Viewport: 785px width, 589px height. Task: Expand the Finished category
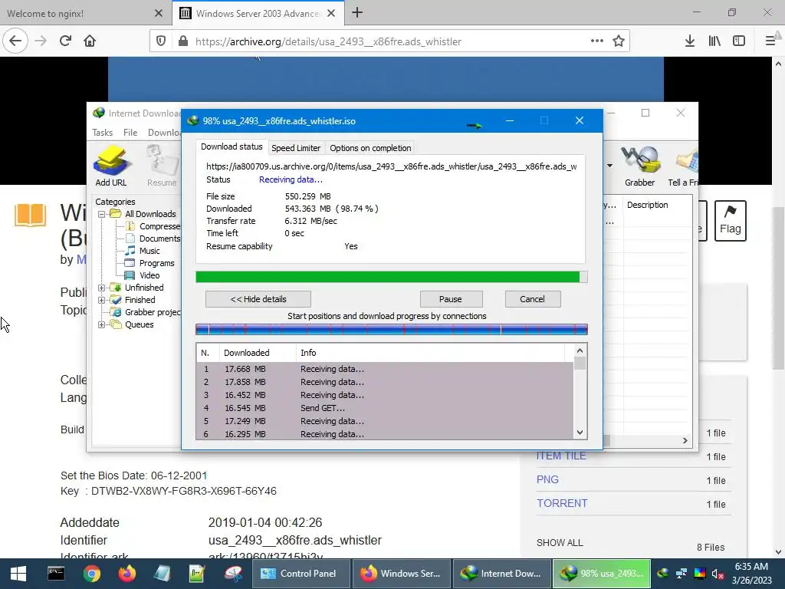point(102,300)
